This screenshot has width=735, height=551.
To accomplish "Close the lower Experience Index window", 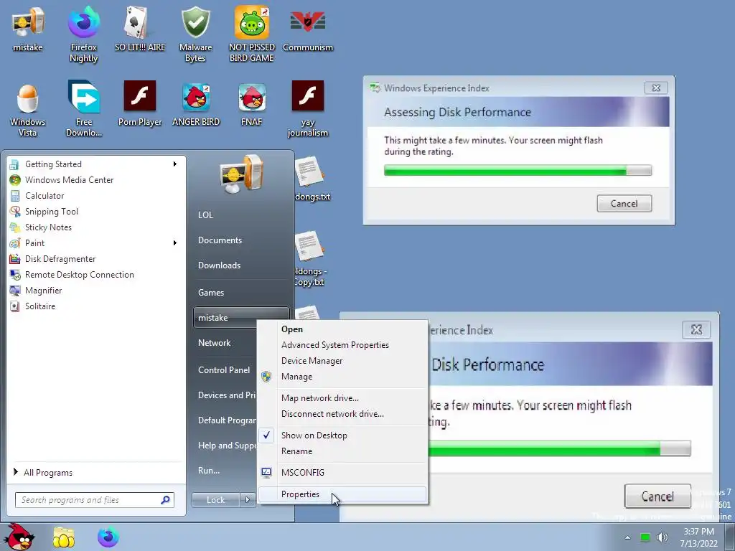I will pyautogui.click(x=696, y=330).
